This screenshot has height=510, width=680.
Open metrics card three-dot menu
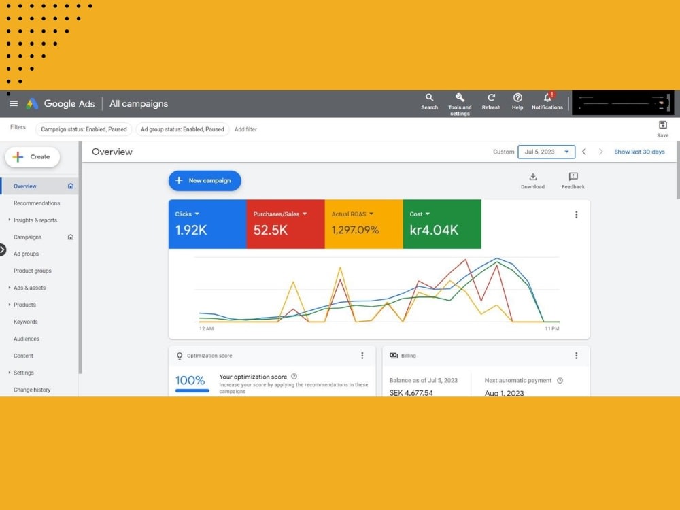tap(577, 215)
